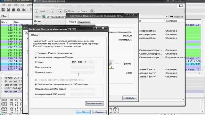205x115 pixels.
Task: Click the Маска подсети field
Action: point(83,67)
